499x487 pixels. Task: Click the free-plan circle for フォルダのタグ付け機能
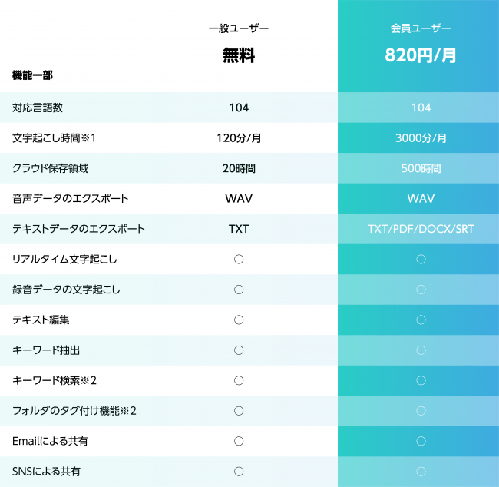click(239, 411)
